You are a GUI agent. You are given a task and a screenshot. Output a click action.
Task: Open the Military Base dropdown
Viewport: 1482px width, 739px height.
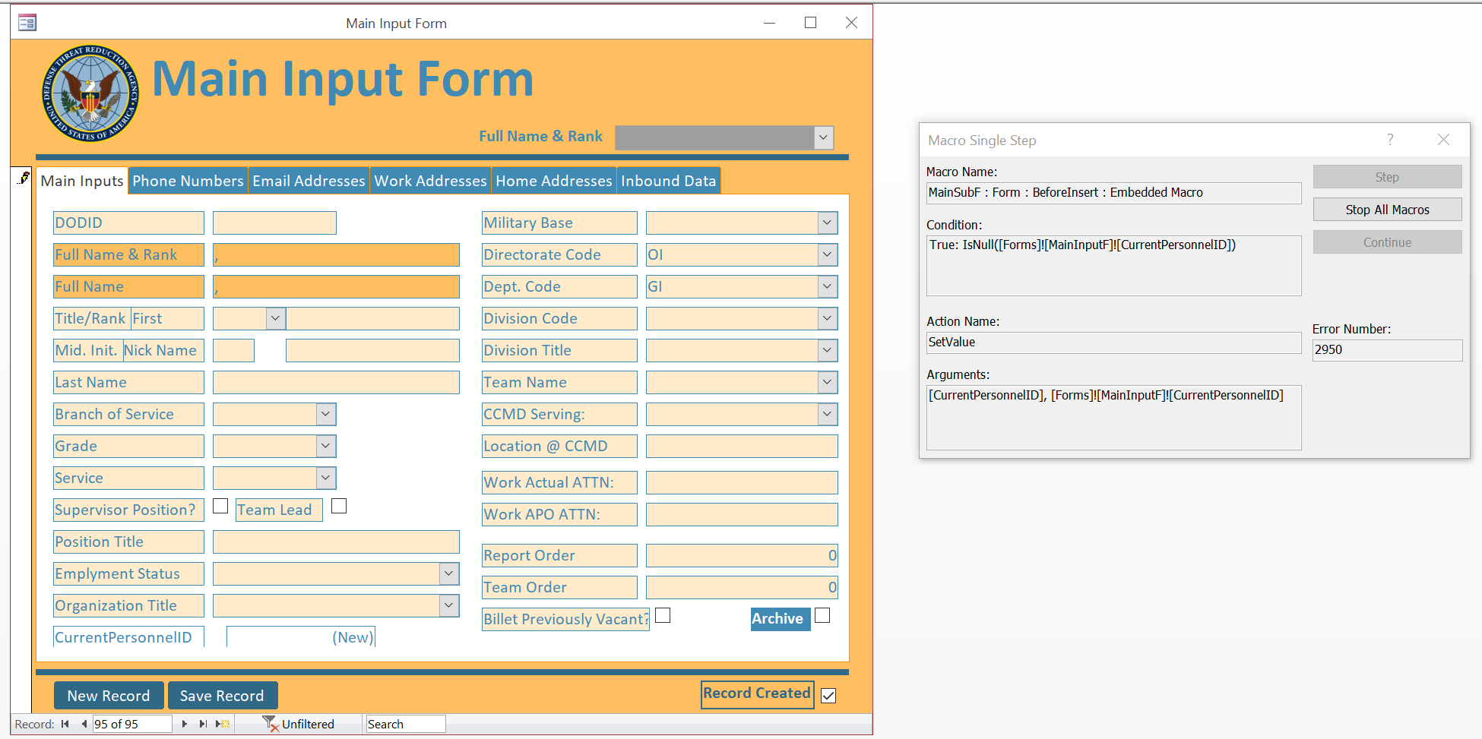(x=828, y=223)
